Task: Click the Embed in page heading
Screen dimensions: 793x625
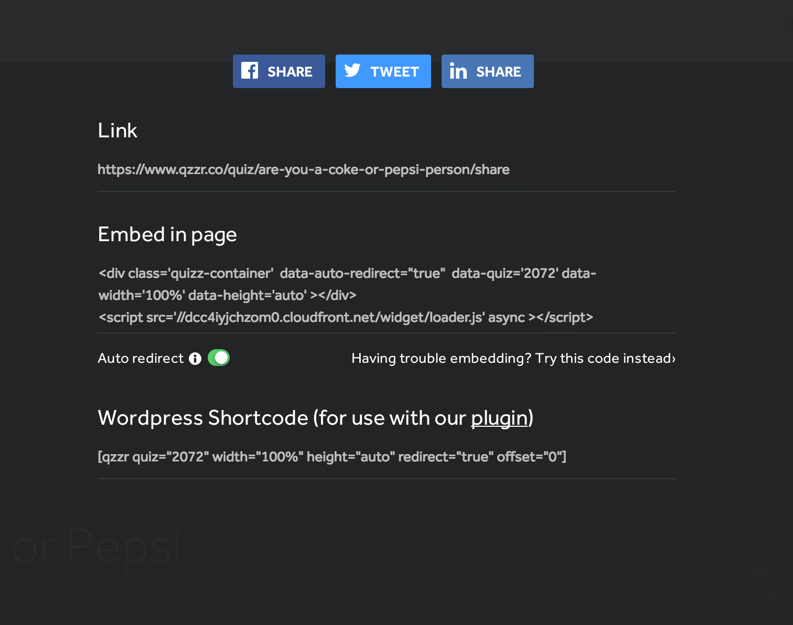Action: (167, 235)
